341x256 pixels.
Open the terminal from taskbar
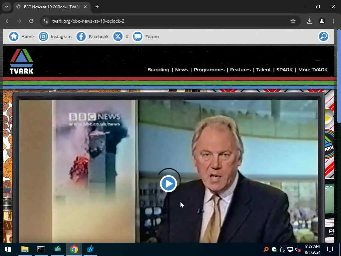pyautogui.click(x=41, y=249)
